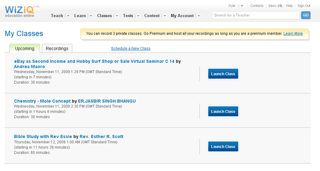This screenshot has height=171, width=320.
Task: Click Schedule a New Class link
Action: [x=130, y=49]
